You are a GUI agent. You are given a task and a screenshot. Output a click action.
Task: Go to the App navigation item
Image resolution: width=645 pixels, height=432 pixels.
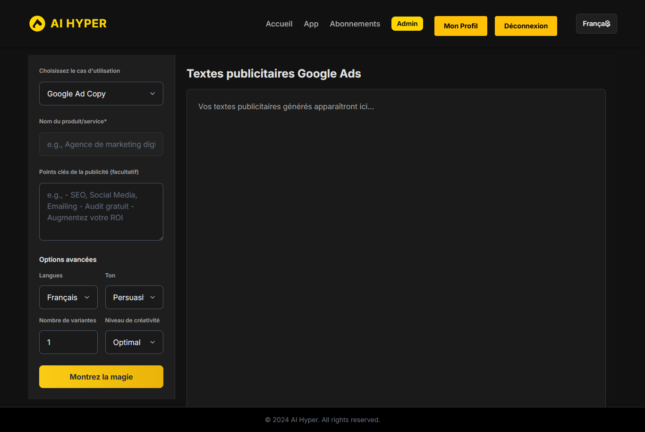[311, 24]
